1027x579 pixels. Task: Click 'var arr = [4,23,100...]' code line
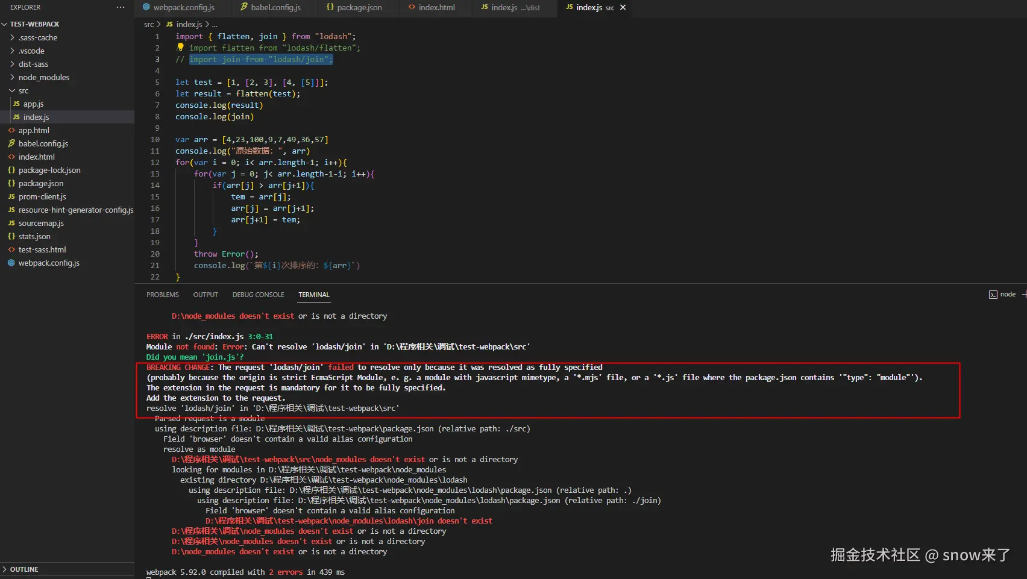tap(252, 139)
